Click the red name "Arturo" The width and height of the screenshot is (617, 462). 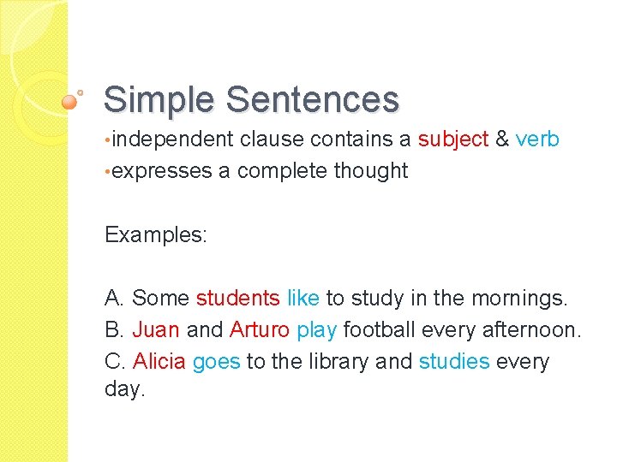(x=259, y=329)
